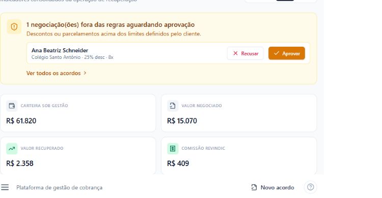Open Ver todos os acordos link
The image size is (382, 198).
click(x=53, y=73)
